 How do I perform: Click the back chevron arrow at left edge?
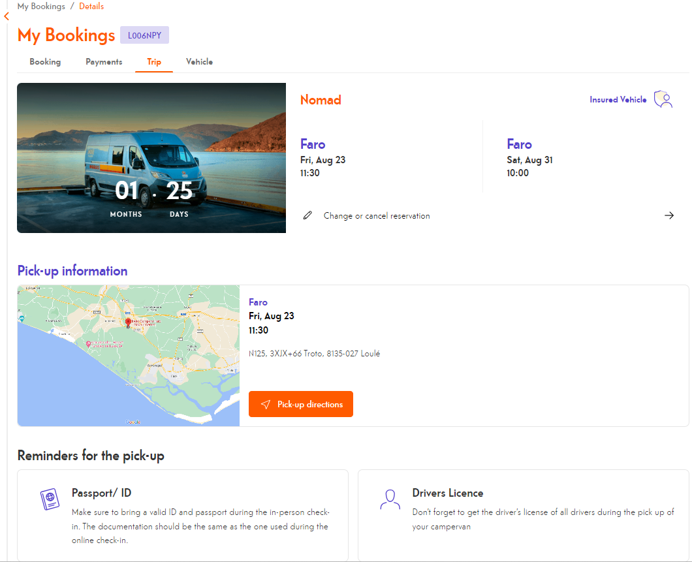point(7,16)
